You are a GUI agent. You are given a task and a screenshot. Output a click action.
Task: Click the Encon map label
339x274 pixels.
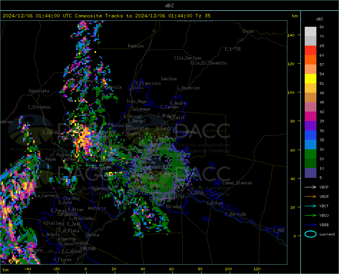[x=248, y=31]
